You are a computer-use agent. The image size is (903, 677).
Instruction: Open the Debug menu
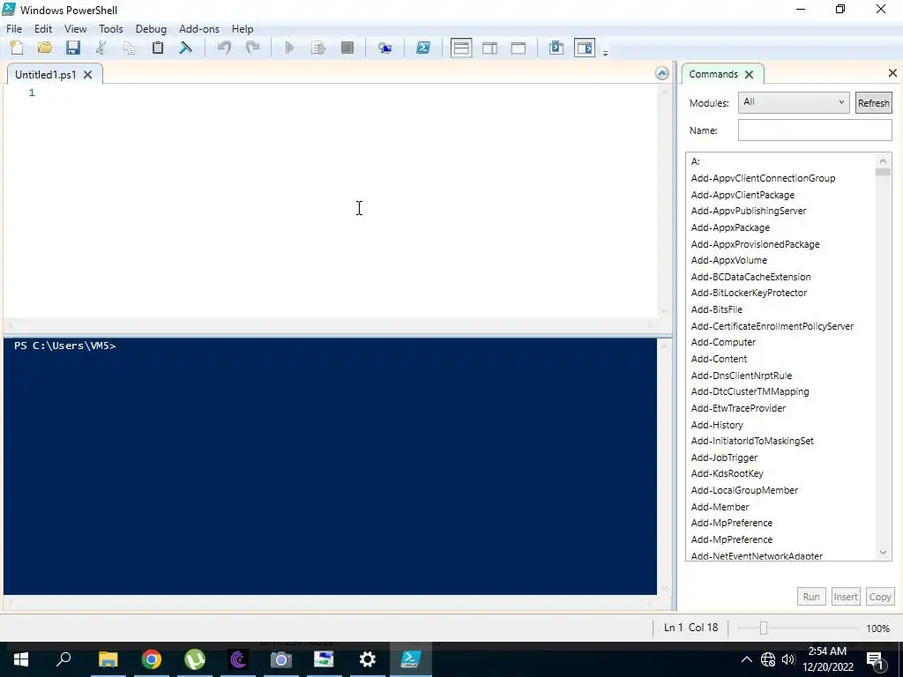pyautogui.click(x=151, y=29)
